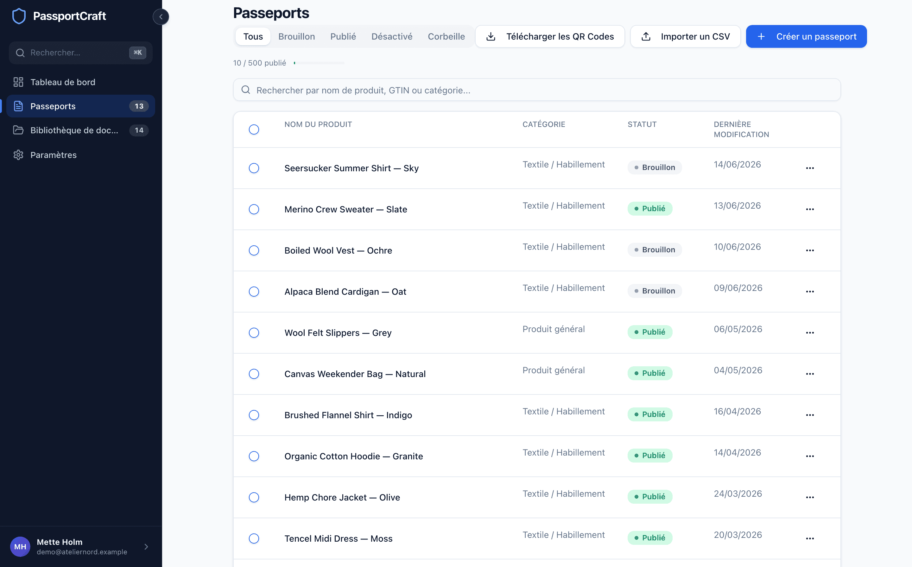
Task: Click the published quota progress bar
Action: tap(319, 63)
